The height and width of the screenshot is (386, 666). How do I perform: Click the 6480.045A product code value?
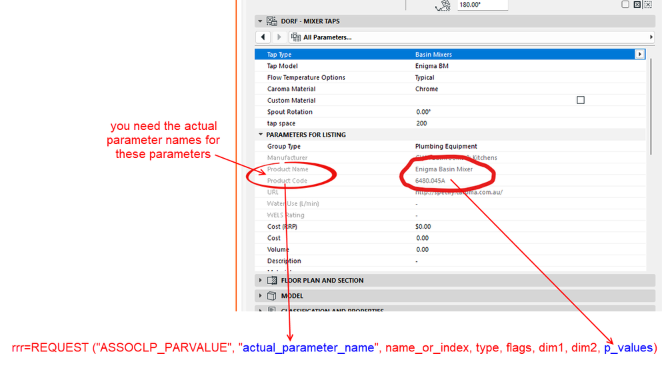430,181
